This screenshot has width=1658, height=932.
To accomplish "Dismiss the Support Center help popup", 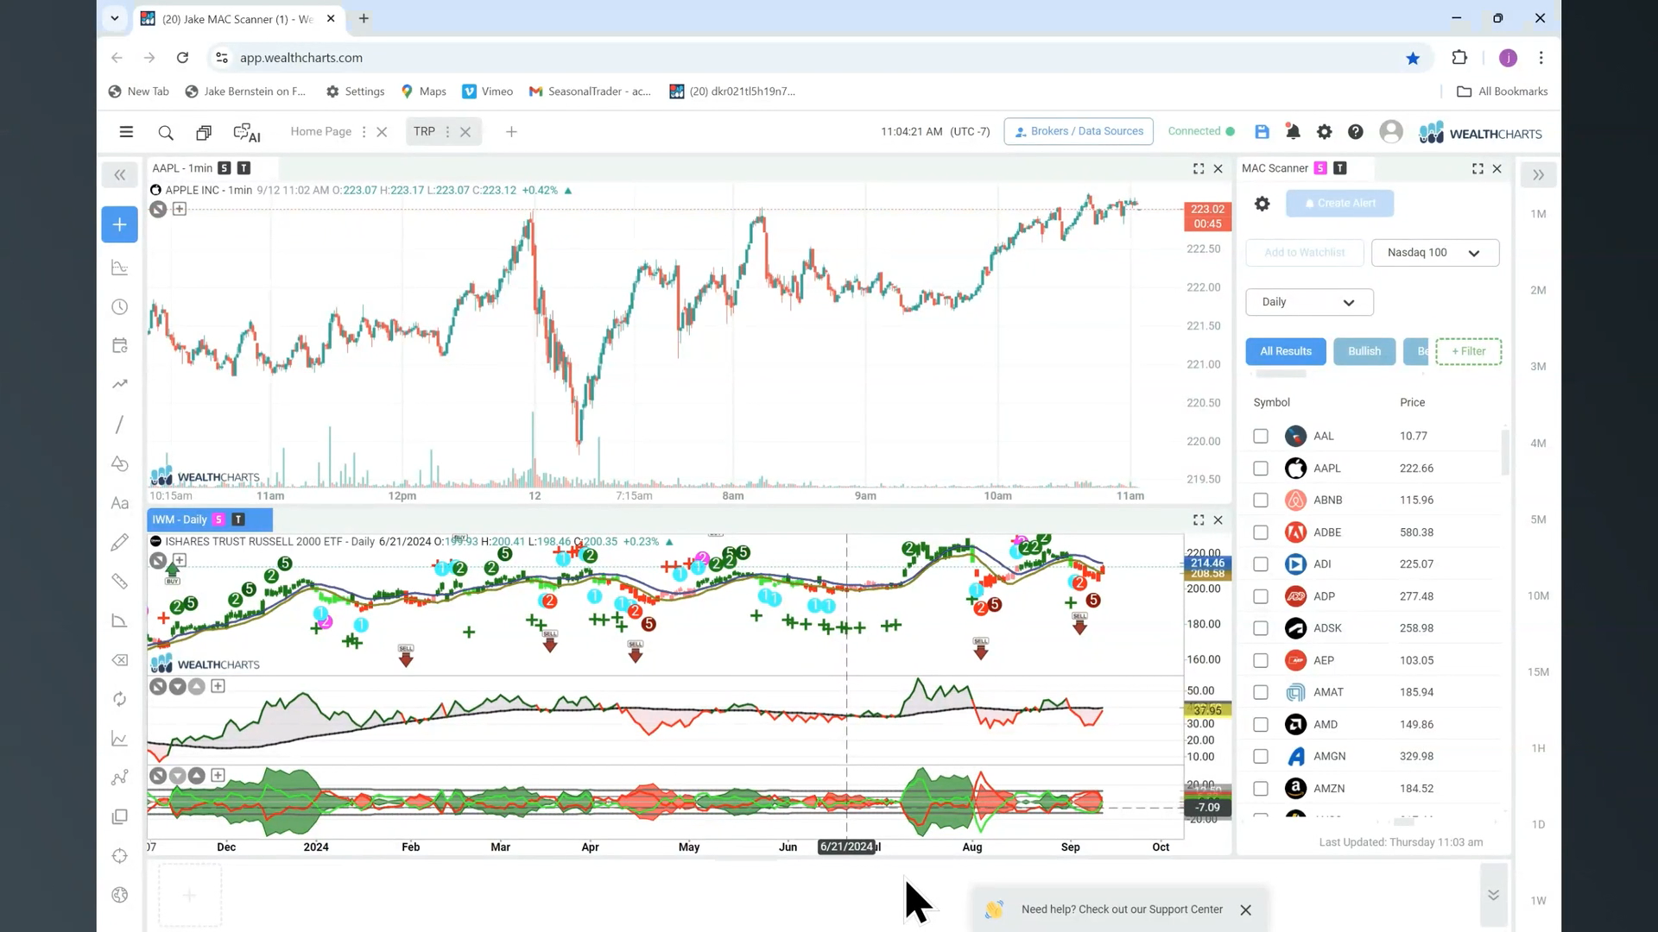I will tap(1245, 910).
